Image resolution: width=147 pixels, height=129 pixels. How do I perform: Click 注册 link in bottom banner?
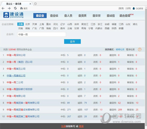coord(63,126)
